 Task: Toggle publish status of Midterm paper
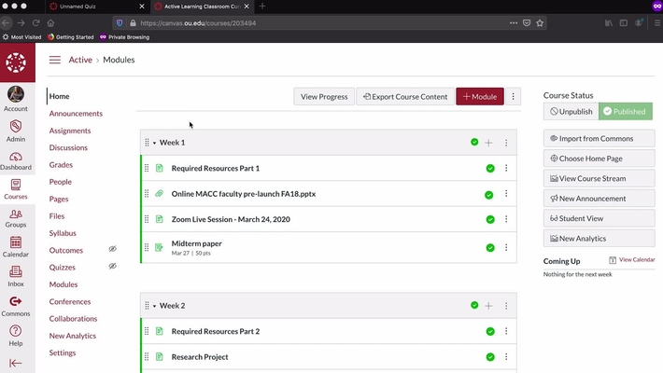pos(490,247)
